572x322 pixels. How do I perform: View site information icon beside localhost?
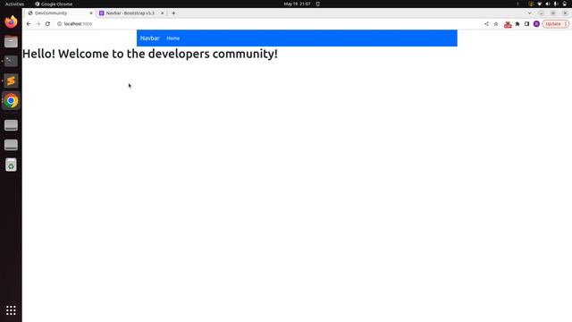point(59,24)
